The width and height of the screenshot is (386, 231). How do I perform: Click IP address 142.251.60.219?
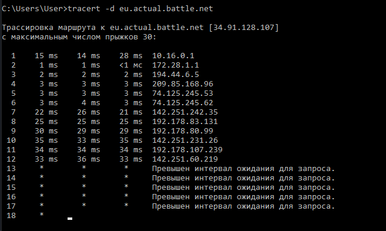coord(185,159)
